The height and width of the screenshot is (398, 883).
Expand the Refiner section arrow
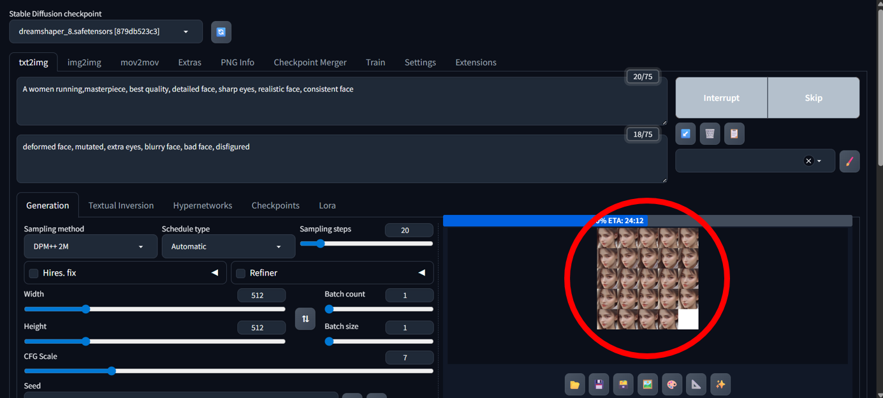[421, 272]
